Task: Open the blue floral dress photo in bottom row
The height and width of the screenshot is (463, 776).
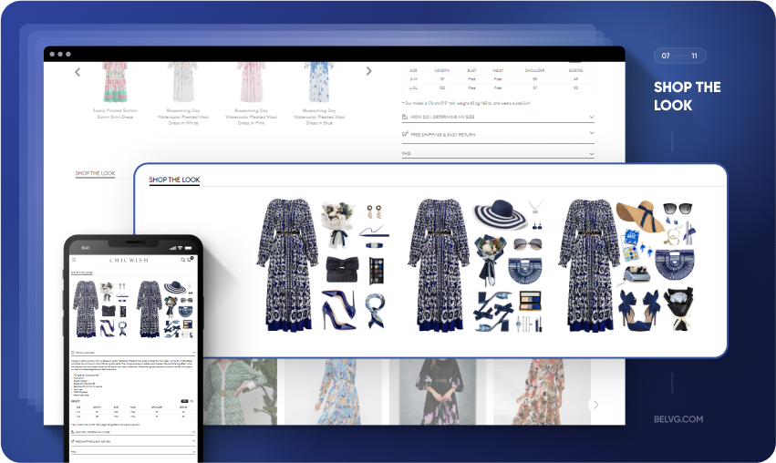Action: [333, 392]
